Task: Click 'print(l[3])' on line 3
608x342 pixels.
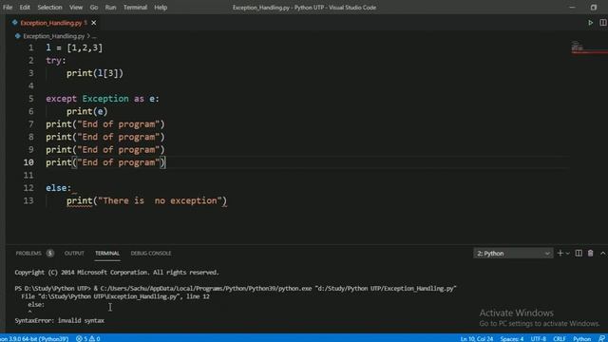Action: pos(95,73)
